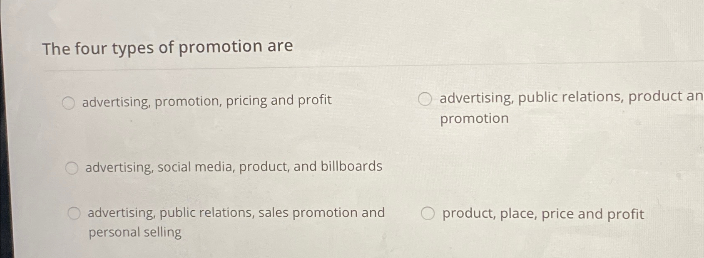Click the word 'promotion' in the top-right answer

(474, 118)
